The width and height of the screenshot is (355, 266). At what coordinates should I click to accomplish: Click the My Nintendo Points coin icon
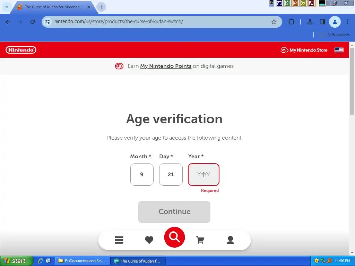pyautogui.click(x=119, y=66)
